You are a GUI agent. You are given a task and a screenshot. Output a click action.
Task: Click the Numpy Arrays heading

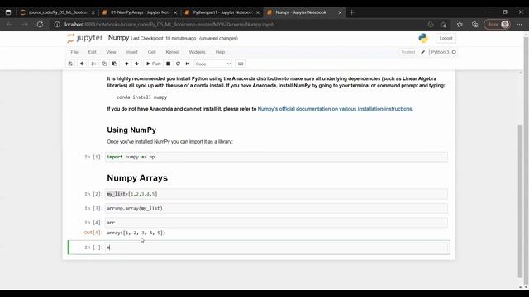[137, 178]
